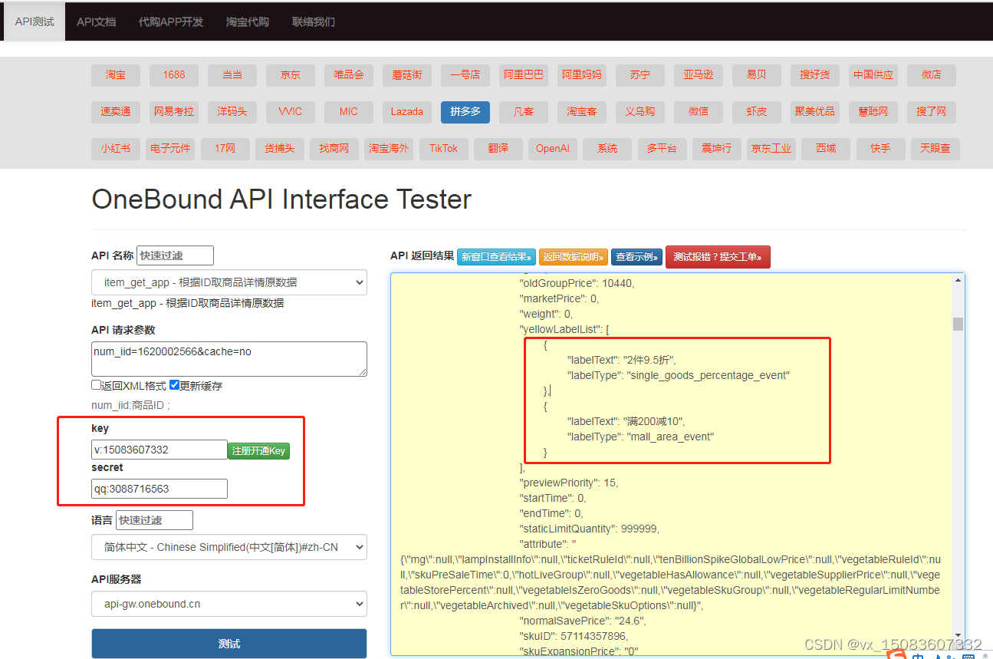Click the result panel scrollbar thumb

tap(958, 323)
